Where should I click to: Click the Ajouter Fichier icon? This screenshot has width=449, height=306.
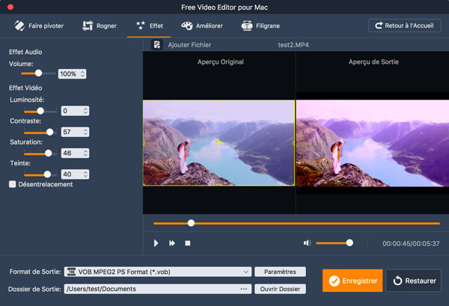coord(158,45)
